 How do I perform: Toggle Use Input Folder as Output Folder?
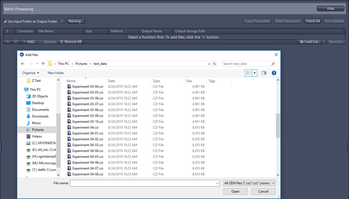click(x=5, y=21)
